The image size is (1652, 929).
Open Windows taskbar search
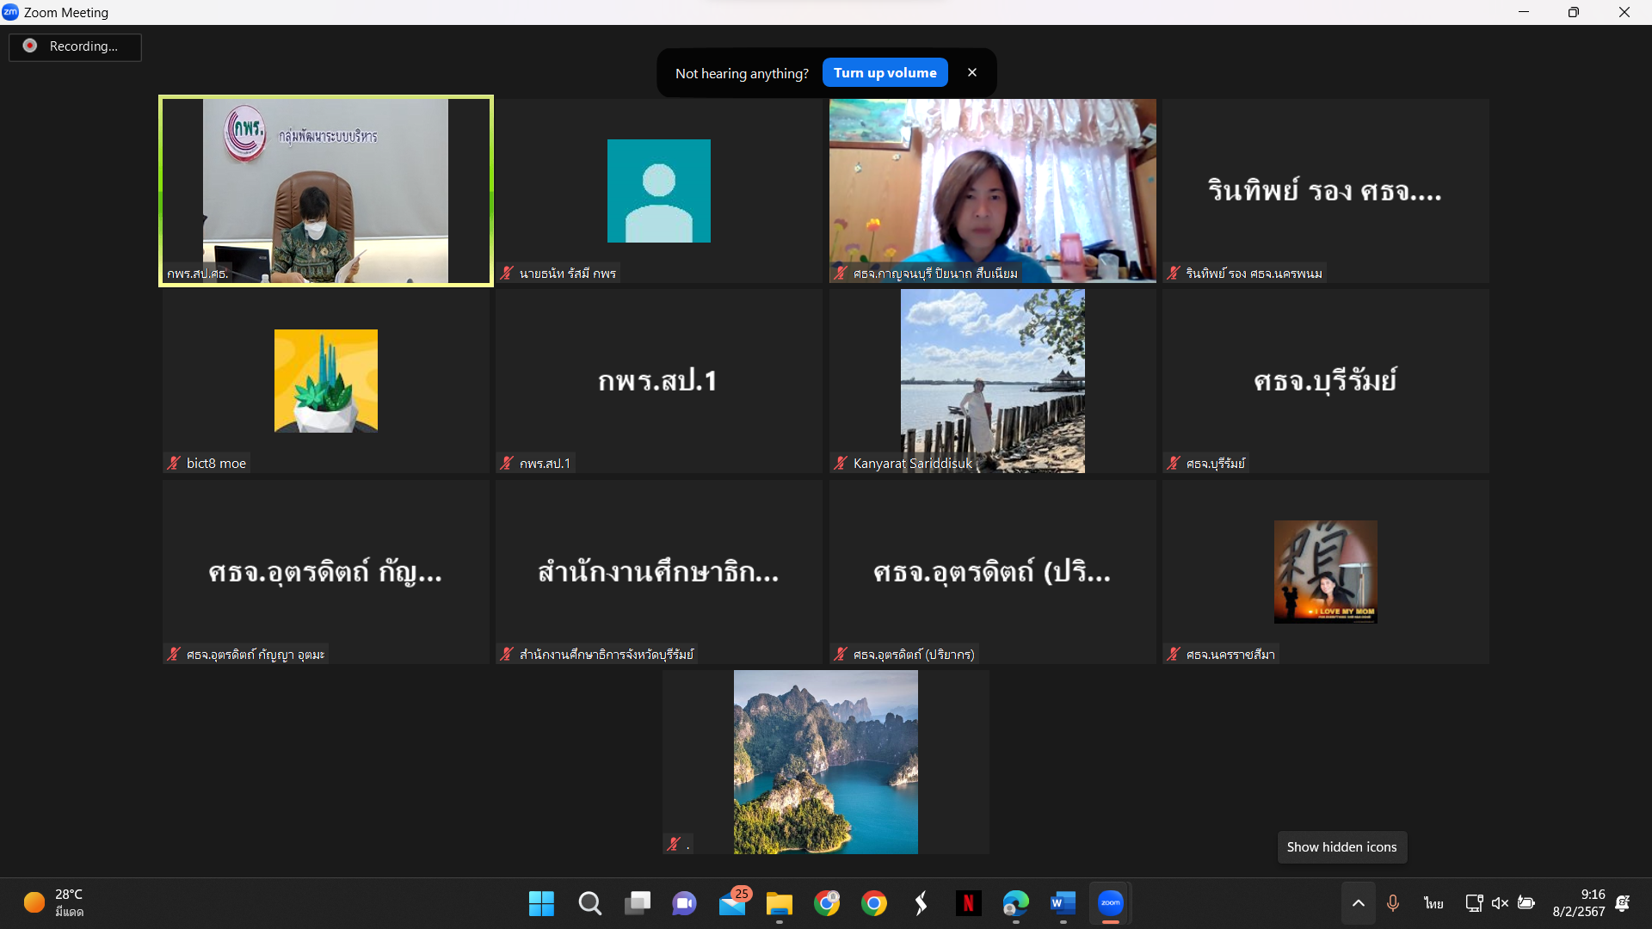pyautogui.click(x=589, y=903)
